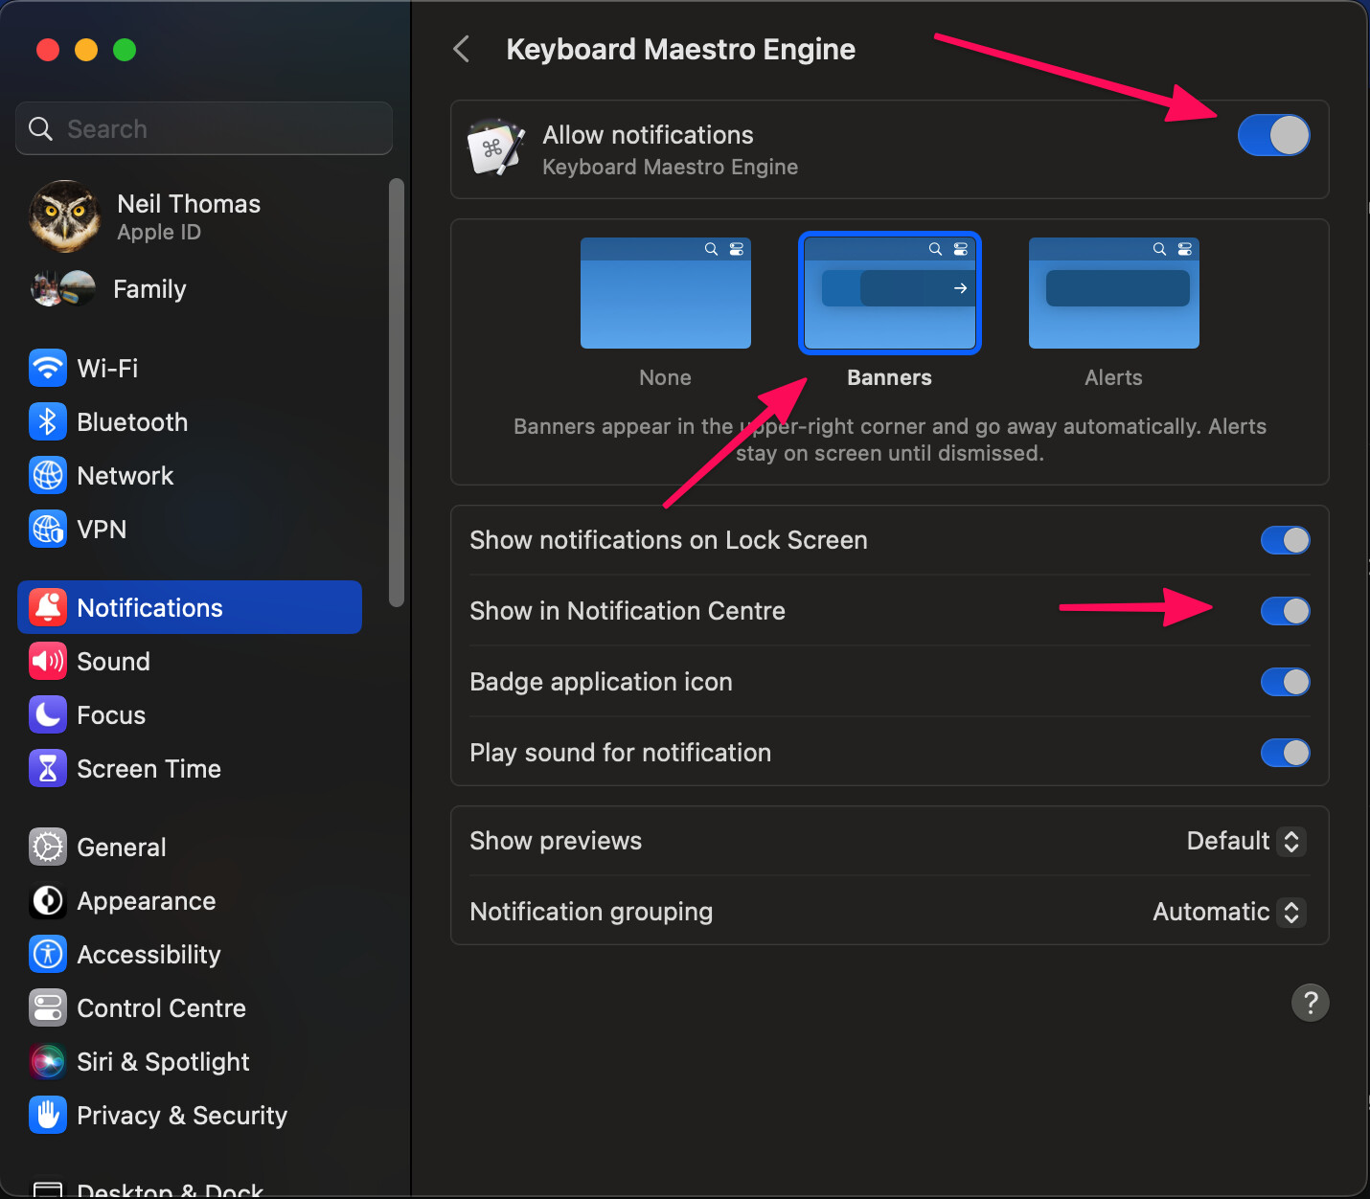This screenshot has width=1370, height=1199.
Task: Click the sidebar scrollbar thumb
Action: point(397,393)
